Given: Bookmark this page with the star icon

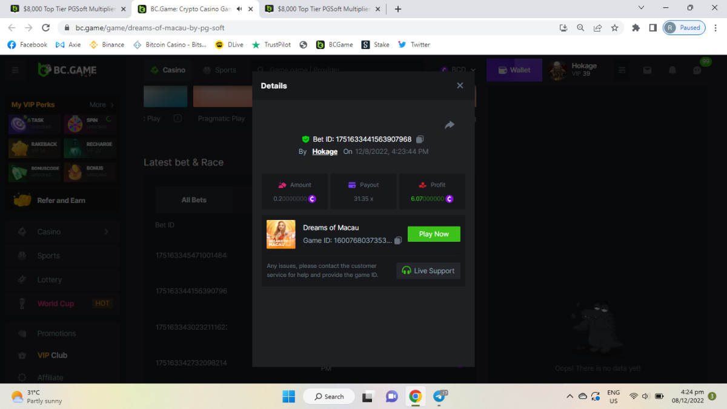Looking at the screenshot, I should (614, 28).
